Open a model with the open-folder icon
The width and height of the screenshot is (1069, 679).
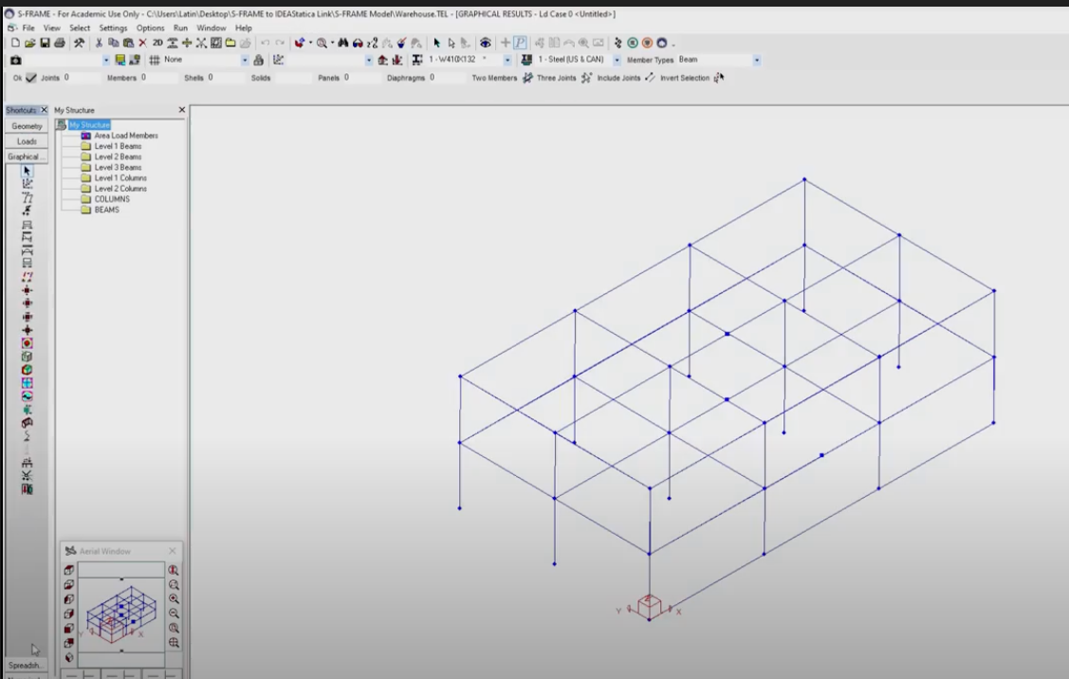pyautogui.click(x=30, y=43)
